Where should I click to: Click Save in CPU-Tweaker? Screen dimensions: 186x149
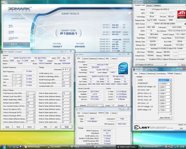click(18, 127)
